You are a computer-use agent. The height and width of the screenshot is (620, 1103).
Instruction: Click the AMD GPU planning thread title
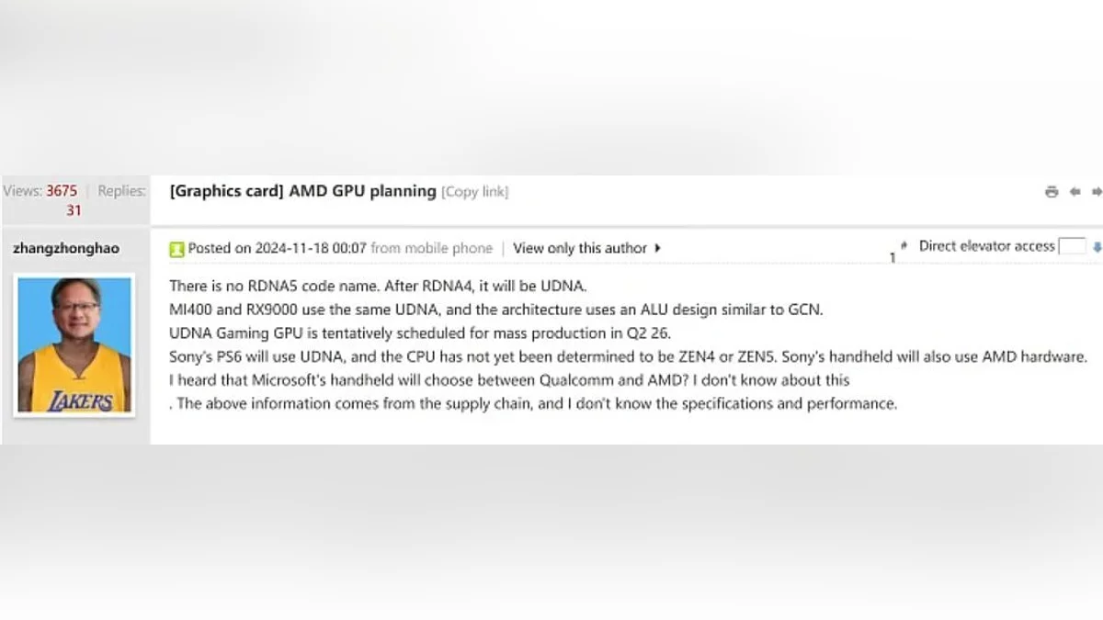tap(362, 191)
